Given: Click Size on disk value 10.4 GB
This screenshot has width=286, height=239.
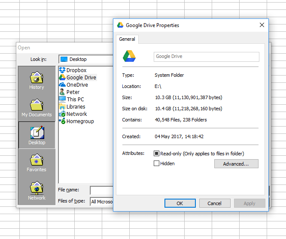Looking at the screenshot, I should pos(189,109).
